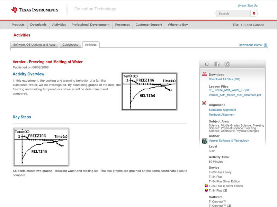The width and height of the screenshot is (277, 207).
Task: Click the thumbs-up like icon
Action: click(x=207, y=64)
